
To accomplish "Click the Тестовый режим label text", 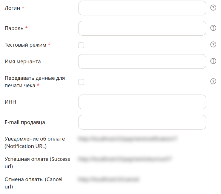I will 25,45.
